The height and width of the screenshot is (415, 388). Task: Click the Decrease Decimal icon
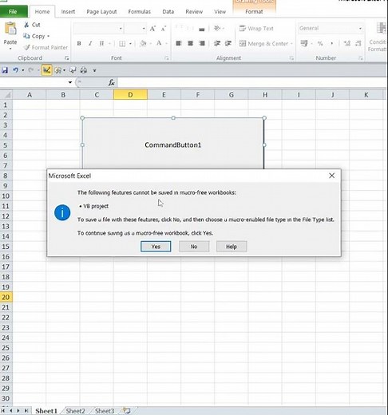pos(358,43)
